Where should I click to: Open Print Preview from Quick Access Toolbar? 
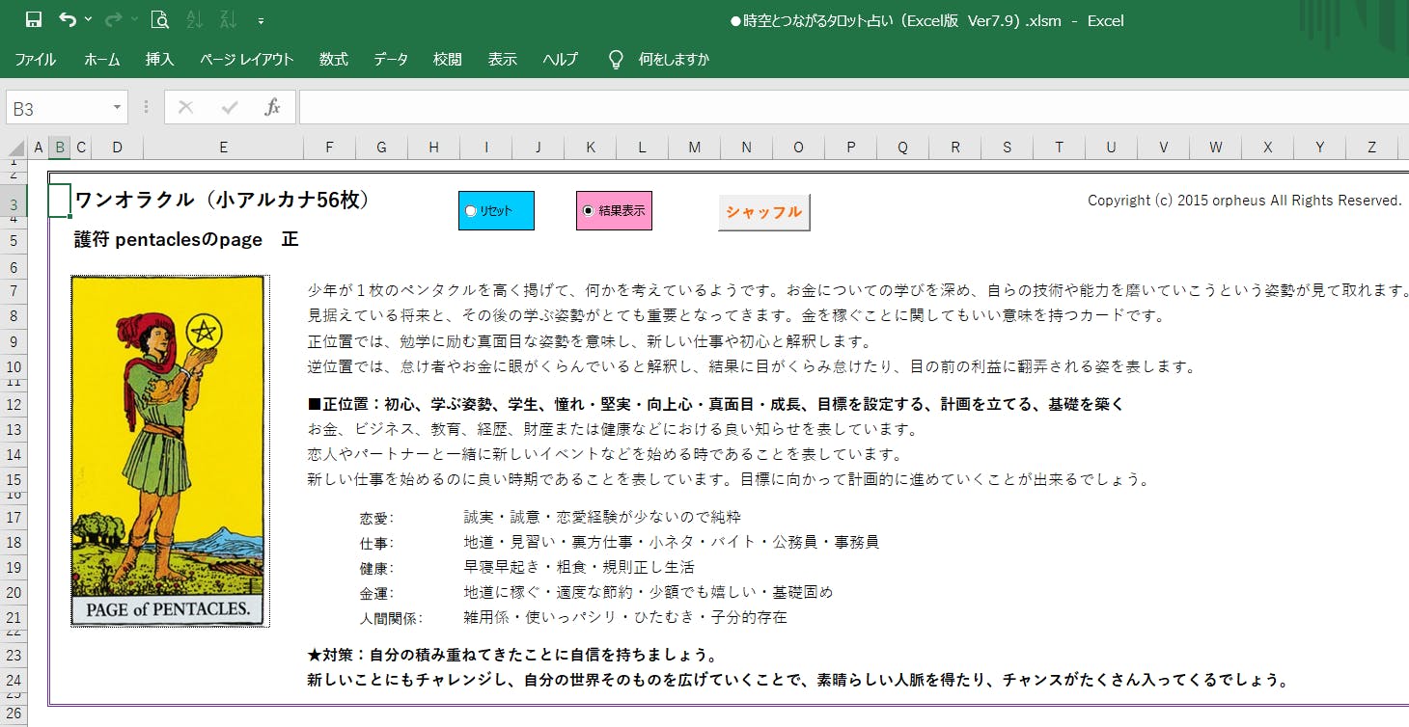[x=160, y=19]
